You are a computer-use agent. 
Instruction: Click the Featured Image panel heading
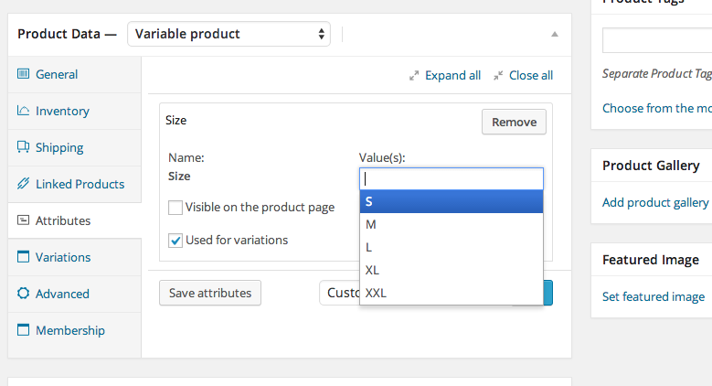coord(650,260)
